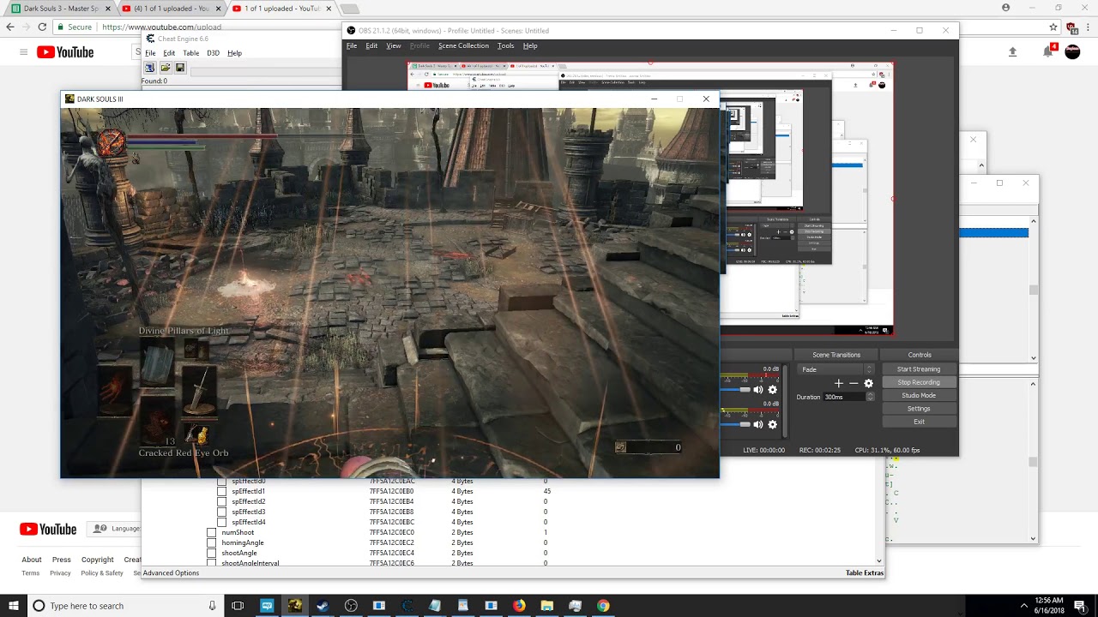Open YouTube About footer link
The height and width of the screenshot is (617, 1098).
pyautogui.click(x=32, y=560)
